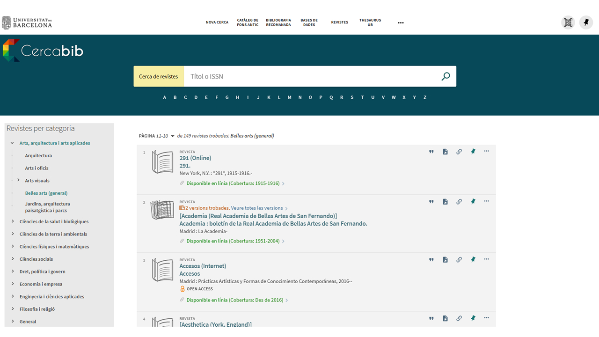Expand the Arts visuals subcategory
599x337 pixels.
pos(18,180)
